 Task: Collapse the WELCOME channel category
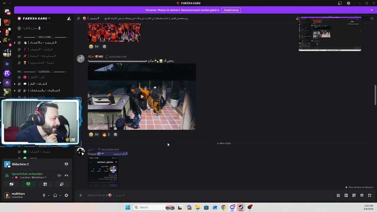pyautogui.click(x=43, y=37)
